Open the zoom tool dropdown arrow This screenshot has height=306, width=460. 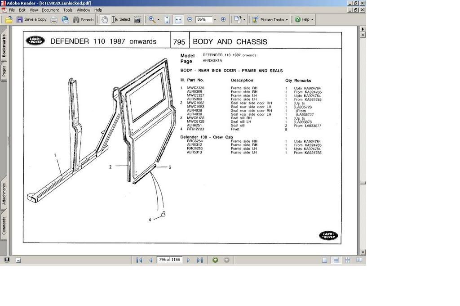(159, 20)
